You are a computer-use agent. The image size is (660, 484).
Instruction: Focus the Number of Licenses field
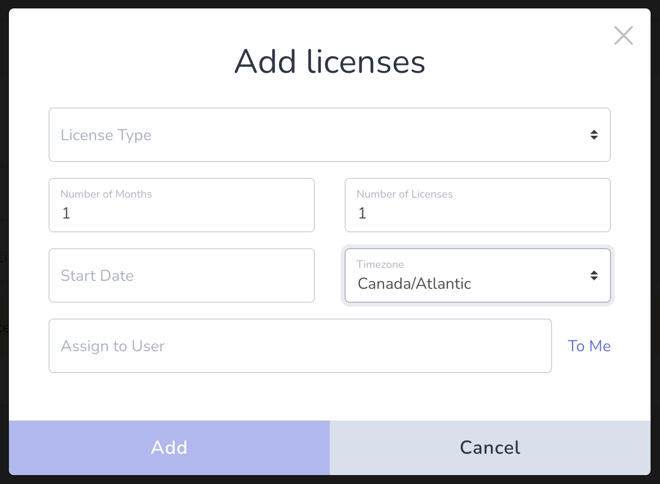pos(478,205)
